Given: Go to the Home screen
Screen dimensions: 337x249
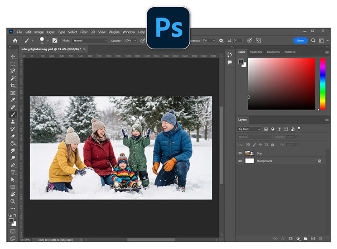Looking at the screenshot, I should pos(15,40).
